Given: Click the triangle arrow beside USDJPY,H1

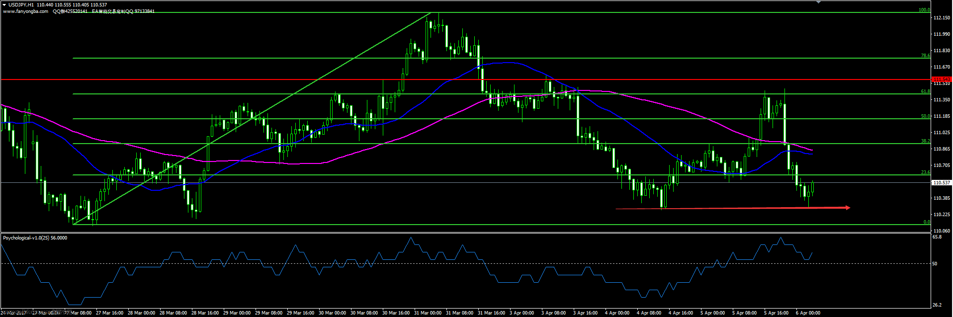Looking at the screenshot, I should click(4, 4).
